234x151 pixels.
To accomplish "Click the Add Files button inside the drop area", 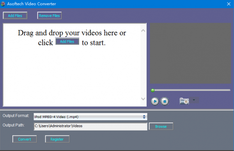I will tap(67, 41).
